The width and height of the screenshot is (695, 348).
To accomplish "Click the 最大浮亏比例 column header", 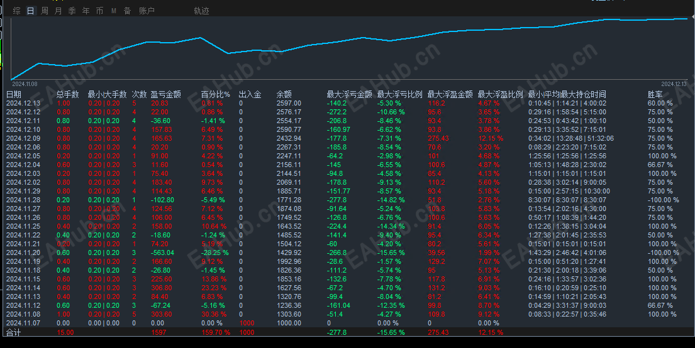I will click(x=400, y=94).
